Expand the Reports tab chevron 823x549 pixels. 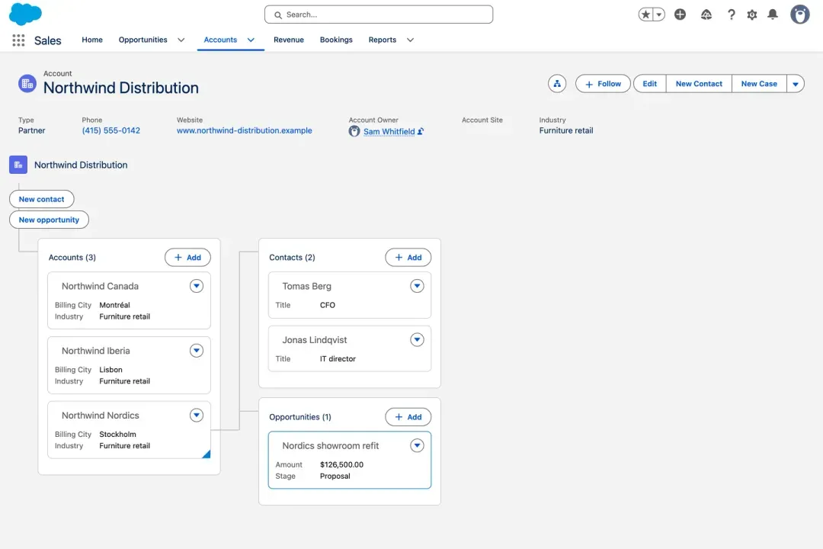[411, 40]
